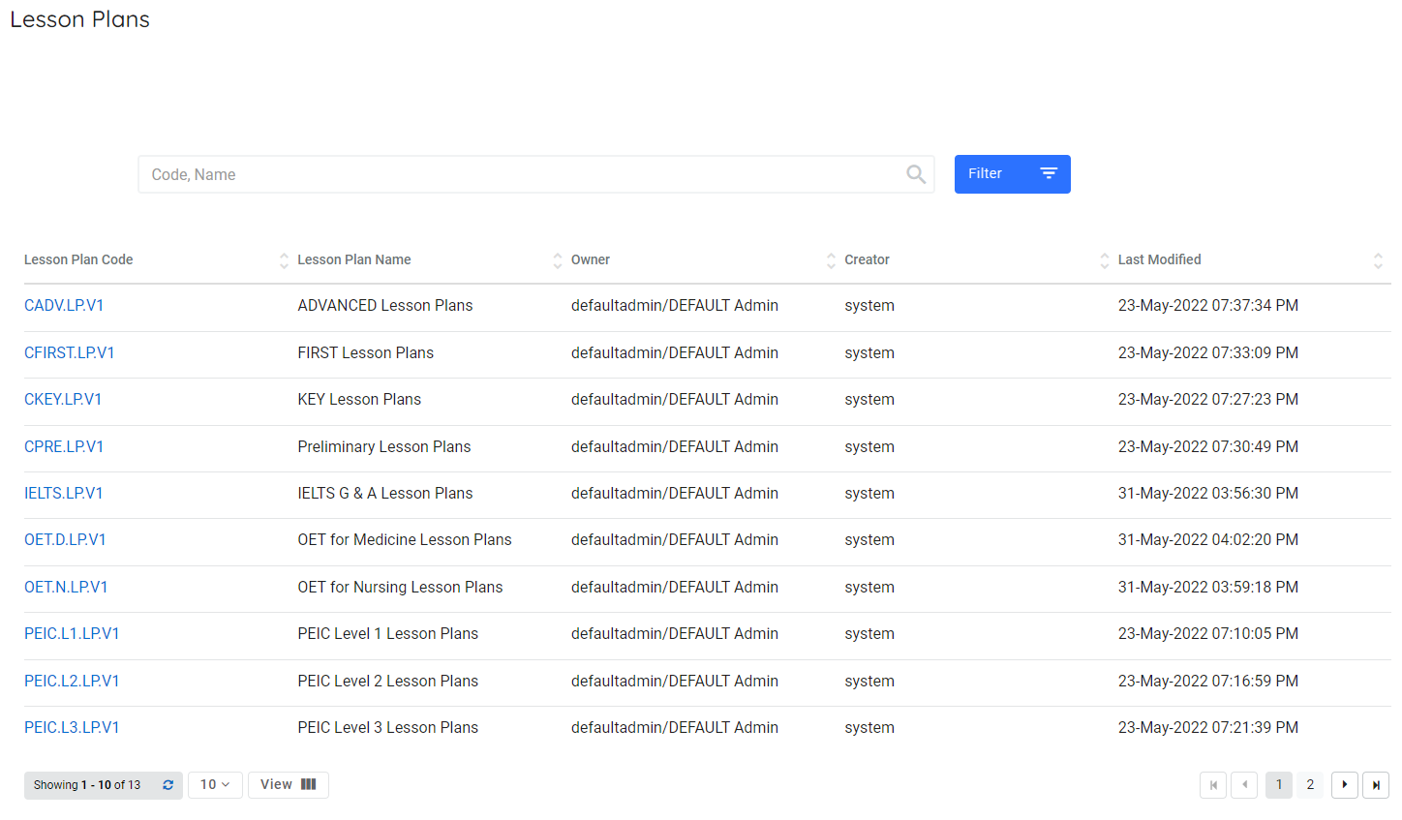Open the PEIC.L3.LP.V1 lesson plan link
1402x820 pixels.
point(72,728)
